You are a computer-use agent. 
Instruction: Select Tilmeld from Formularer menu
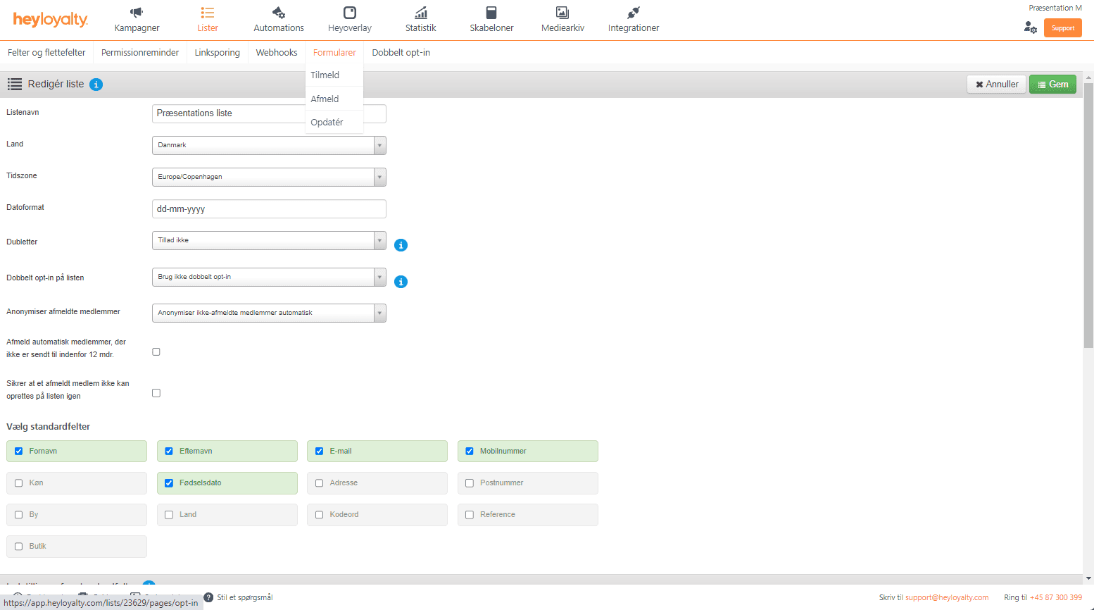[x=325, y=75]
